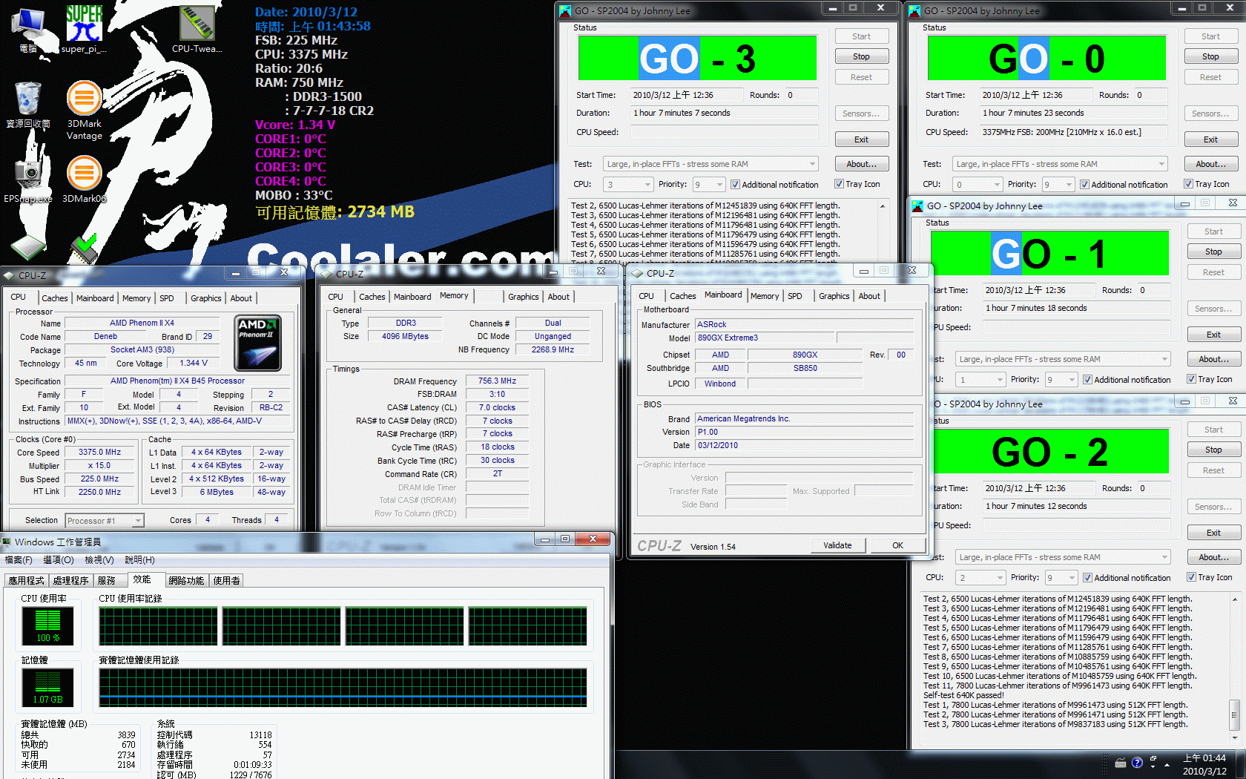Click the GO - 2 log scrollbar thumb
This screenshot has height=779, width=1246.
click(1234, 714)
